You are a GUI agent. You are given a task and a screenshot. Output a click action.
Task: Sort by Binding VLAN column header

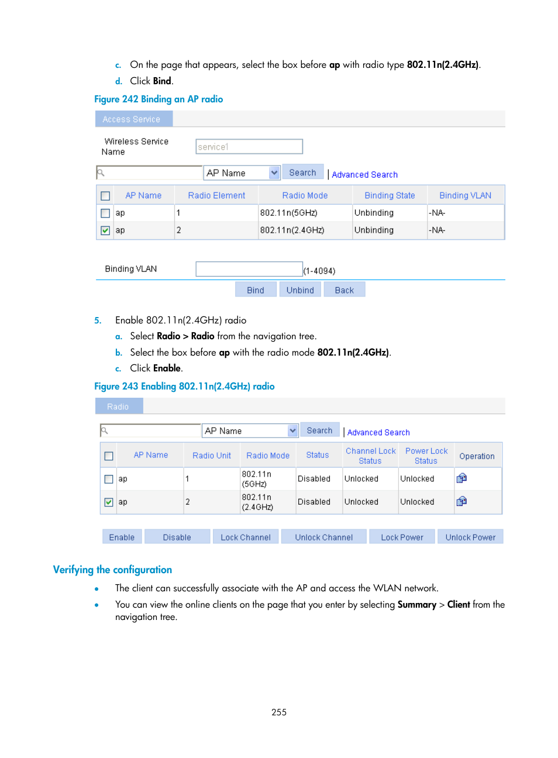[465, 195]
